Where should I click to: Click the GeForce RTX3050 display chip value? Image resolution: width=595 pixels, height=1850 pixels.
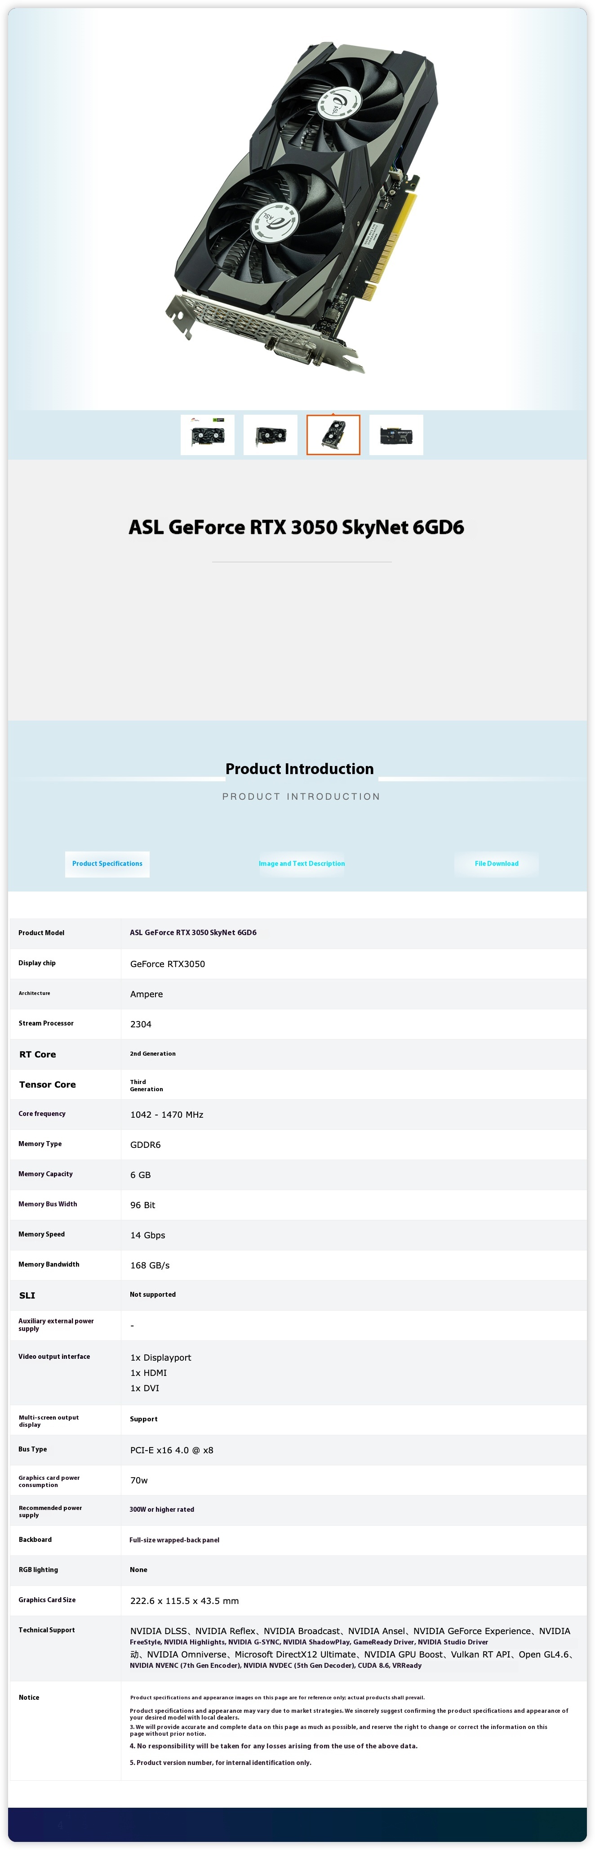coord(167,964)
